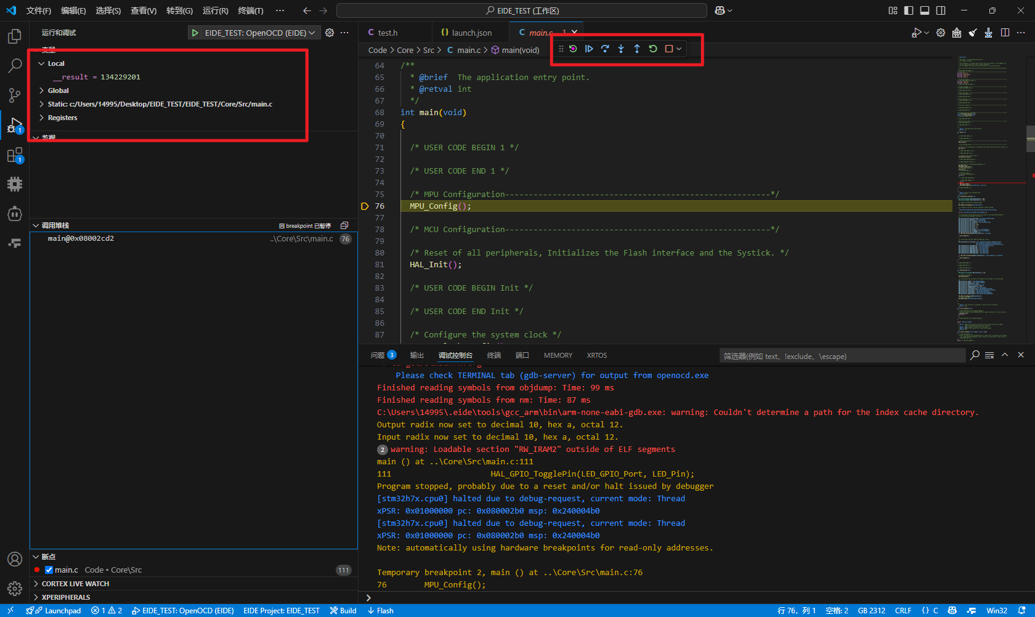Reset the device using the first debug toolbar icon
Viewport: 1035px width, 617px height.
click(573, 49)
